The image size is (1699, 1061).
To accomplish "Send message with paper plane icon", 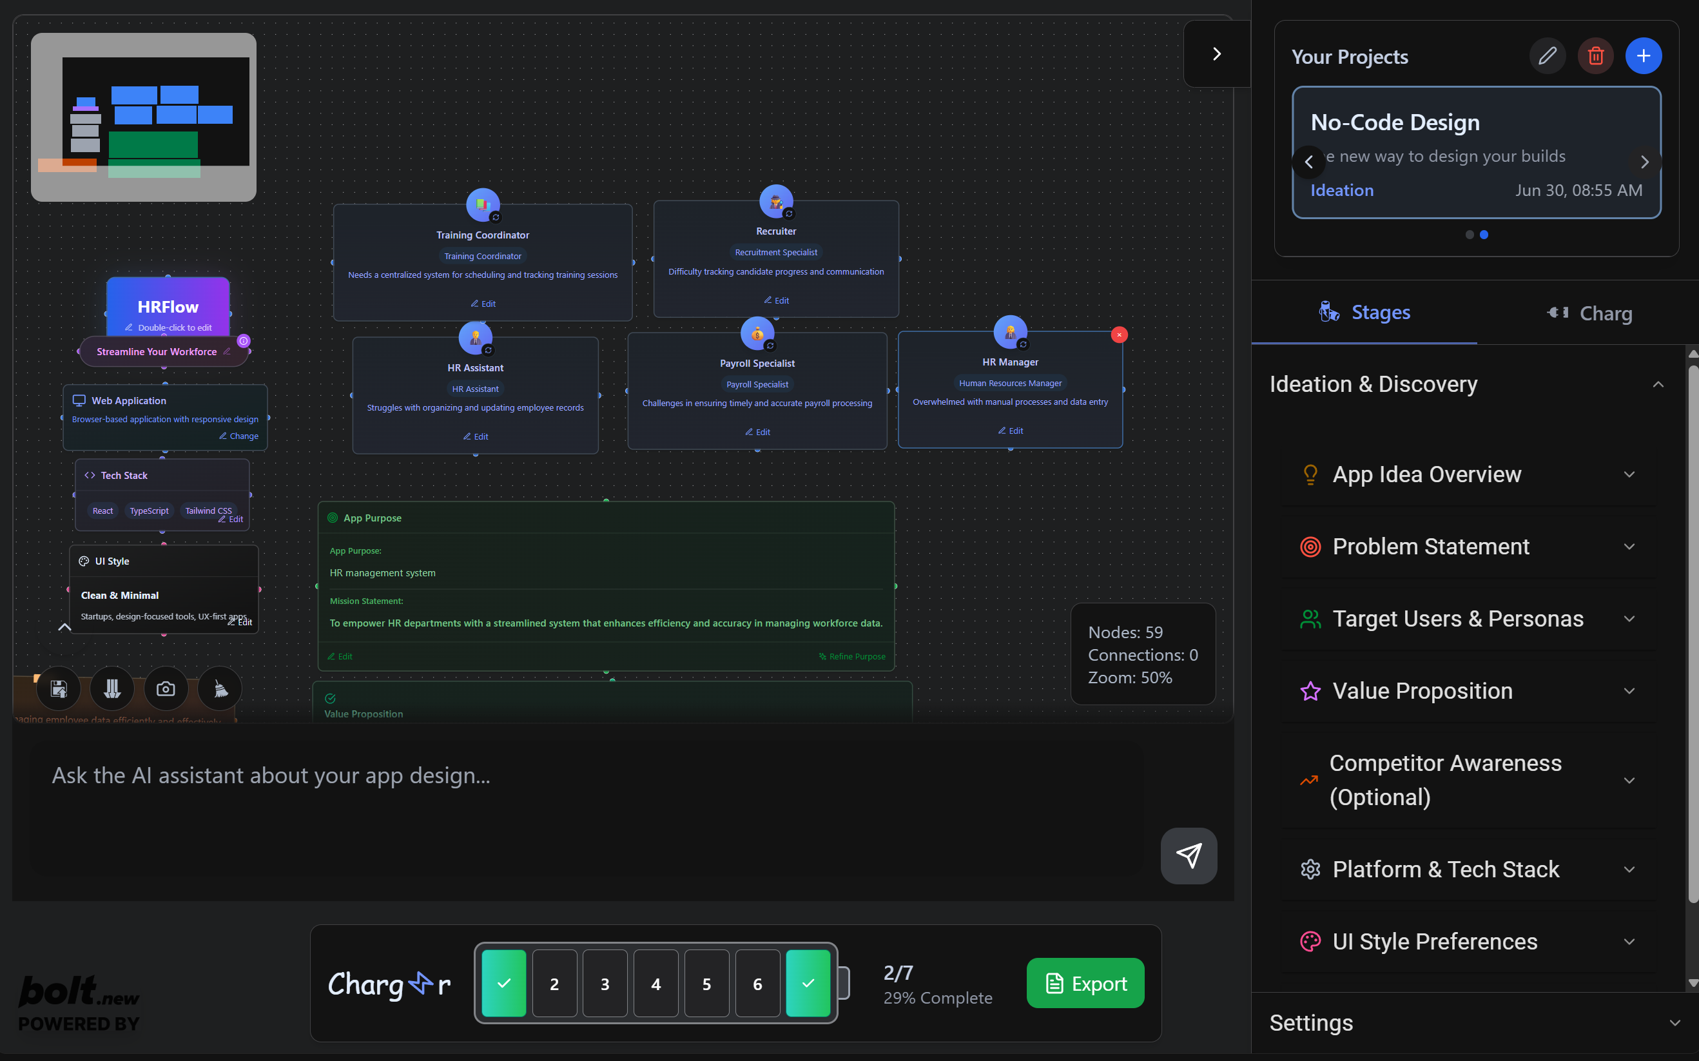I will coord(1189,855).
